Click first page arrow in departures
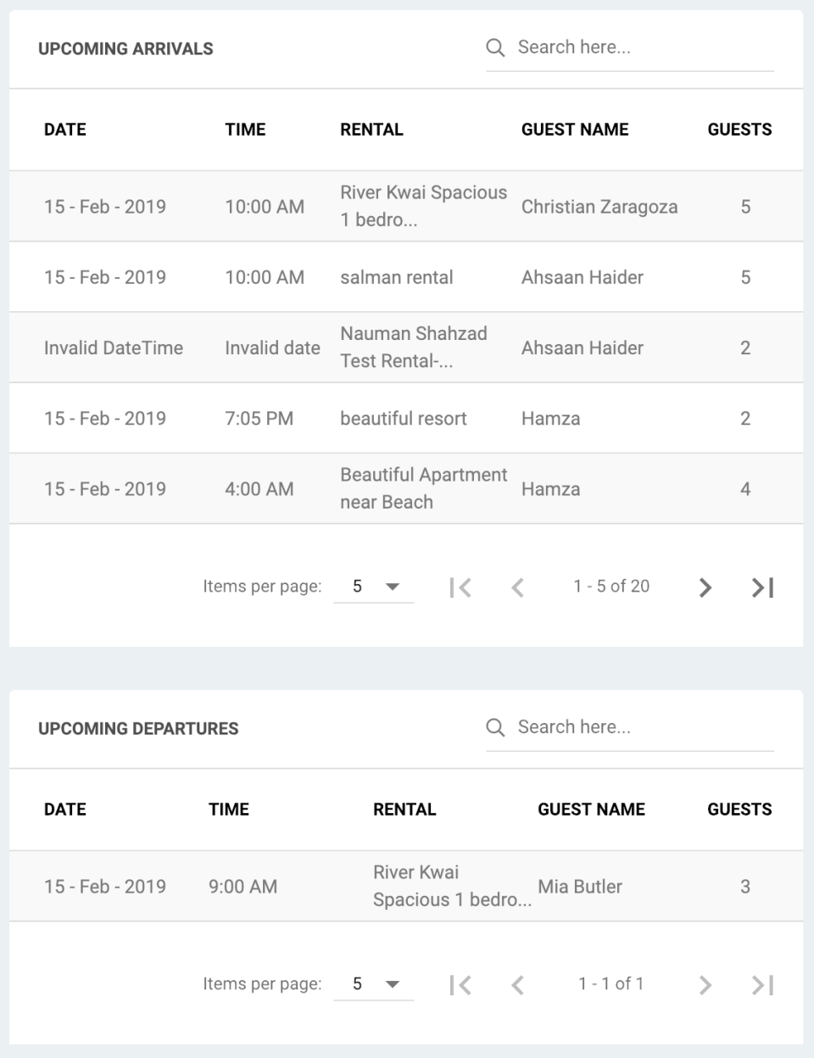The height and width of the screenshot is (1058, 814). (x=460, y=984)
